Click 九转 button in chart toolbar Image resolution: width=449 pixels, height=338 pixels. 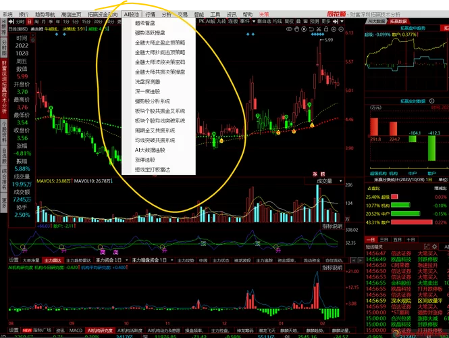221,22
